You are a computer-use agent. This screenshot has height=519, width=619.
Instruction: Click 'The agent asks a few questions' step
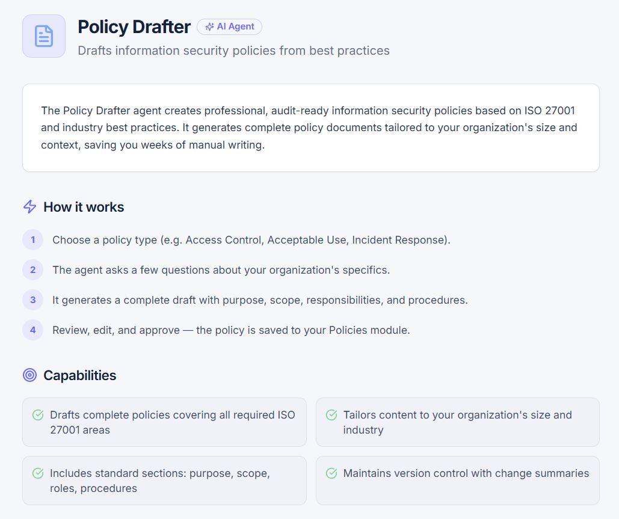221,270
